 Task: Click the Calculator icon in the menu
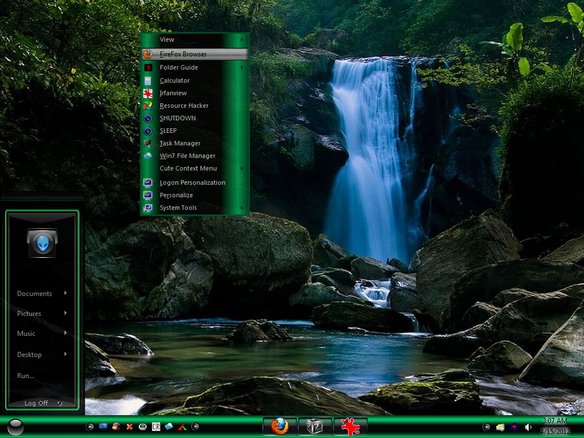(148, 80)
